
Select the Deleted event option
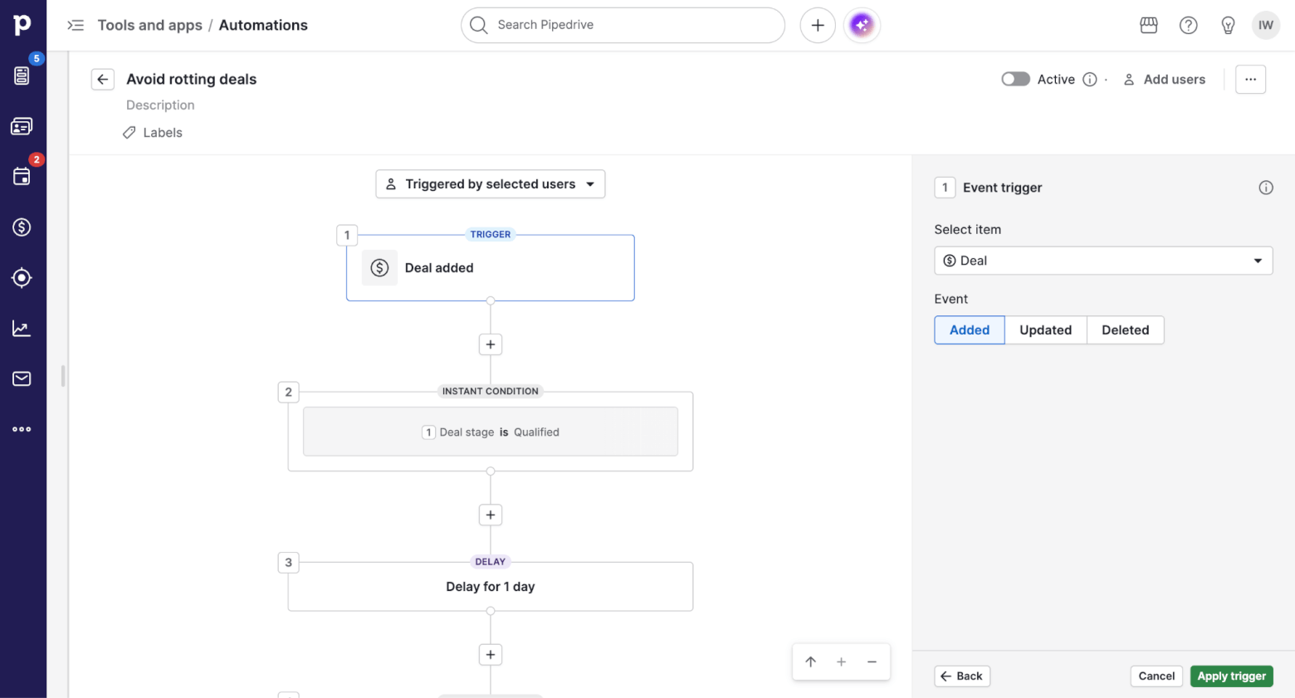pos(1125,329)
